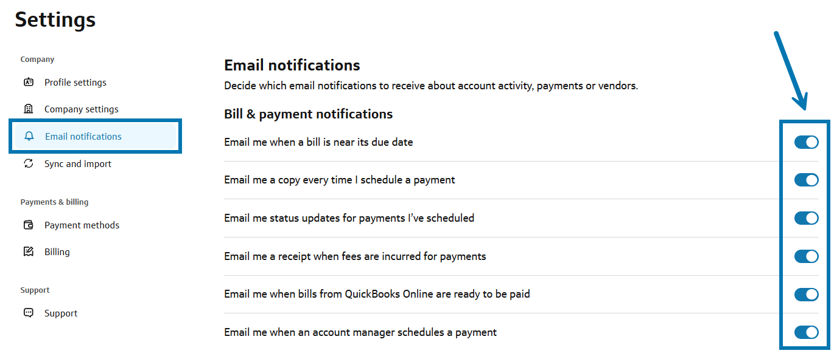Toggle receipt emails for incurred fees
This screenshot has height=359, width=834.
pos(806,256)
